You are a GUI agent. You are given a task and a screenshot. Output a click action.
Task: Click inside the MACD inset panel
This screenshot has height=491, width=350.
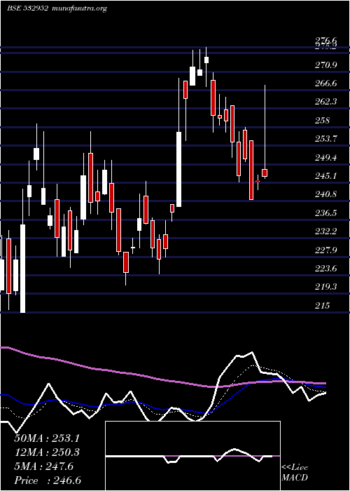tap(192, 456)
